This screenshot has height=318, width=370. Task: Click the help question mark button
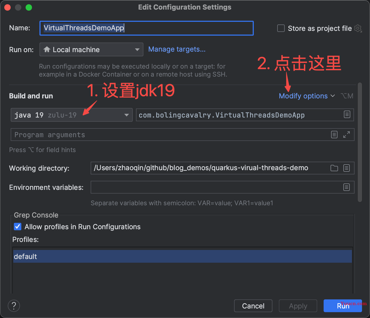pyautogui.click(x=14, y=306)
